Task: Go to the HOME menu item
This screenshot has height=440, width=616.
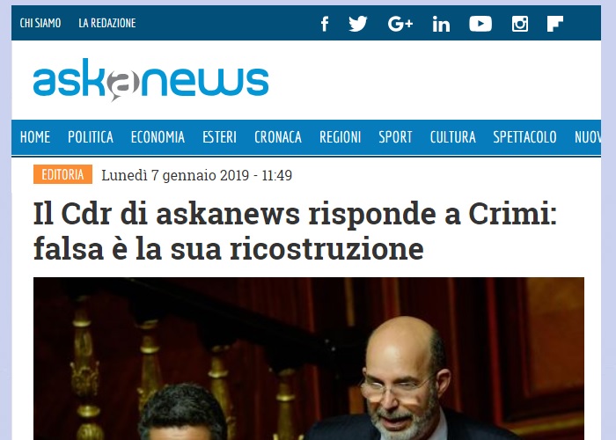Action: (x=35, y=137)
